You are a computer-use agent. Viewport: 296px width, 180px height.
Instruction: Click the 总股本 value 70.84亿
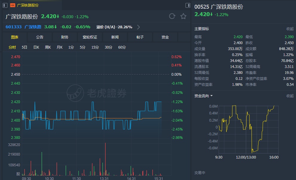[287, 60]
